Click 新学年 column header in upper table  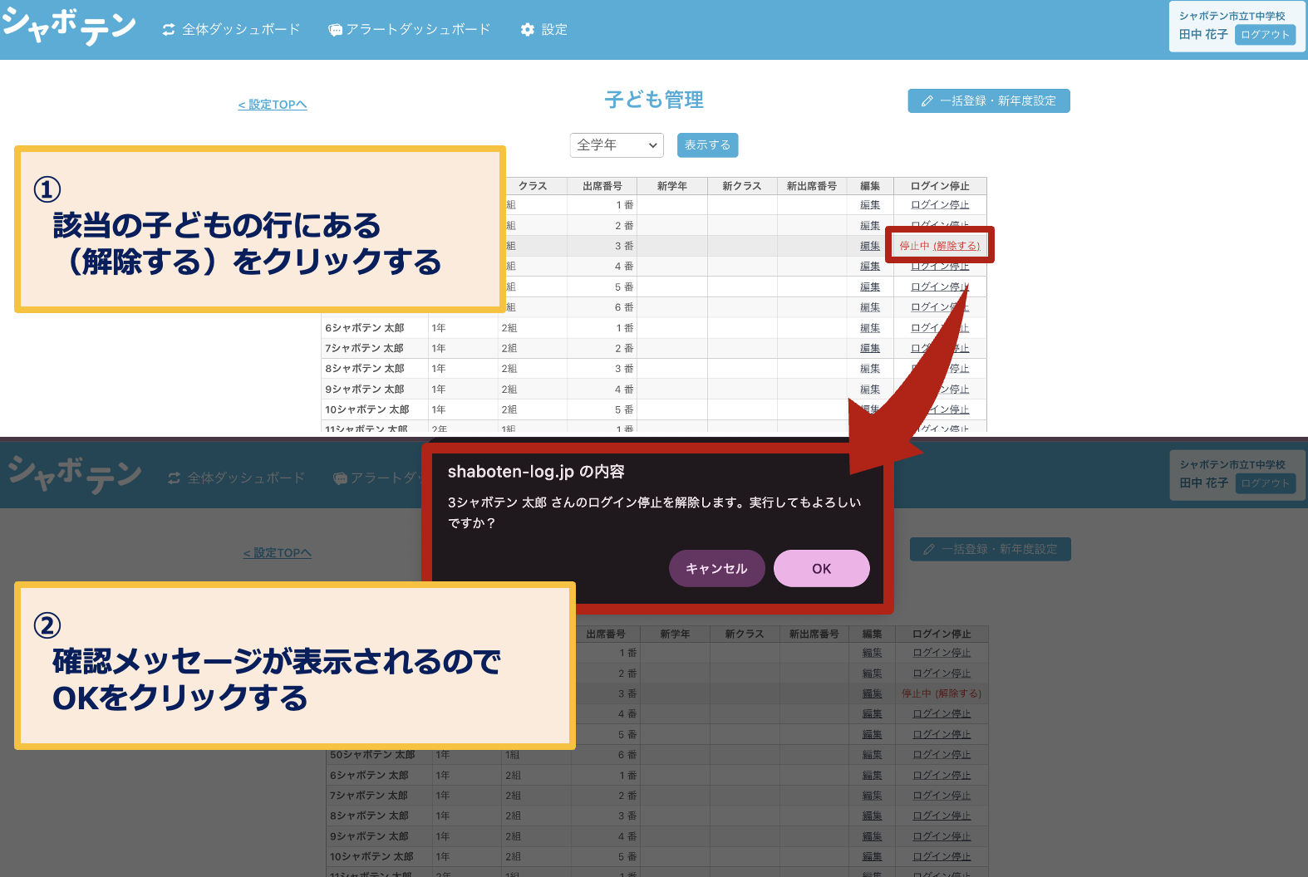[672, 186]
